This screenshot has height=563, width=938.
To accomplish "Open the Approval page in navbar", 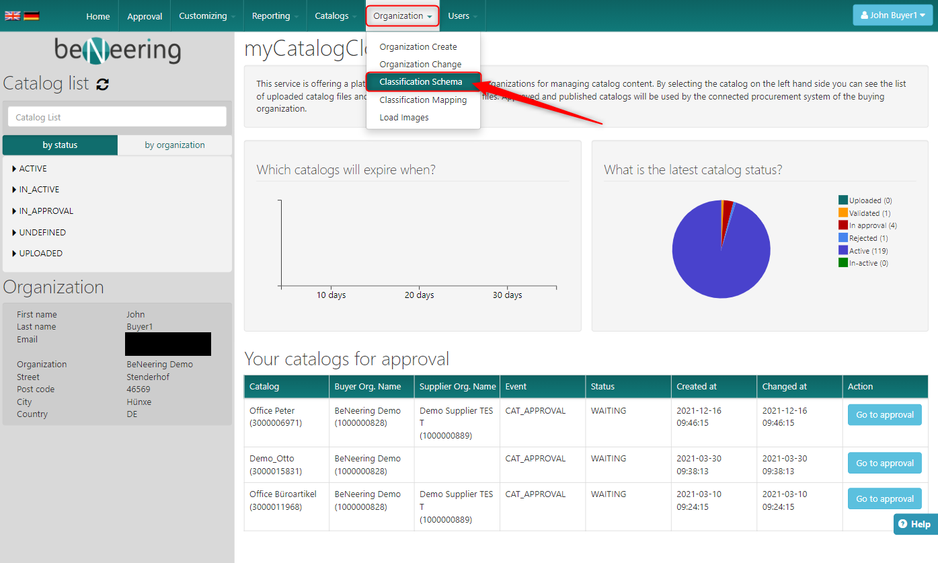I will 145,16.
